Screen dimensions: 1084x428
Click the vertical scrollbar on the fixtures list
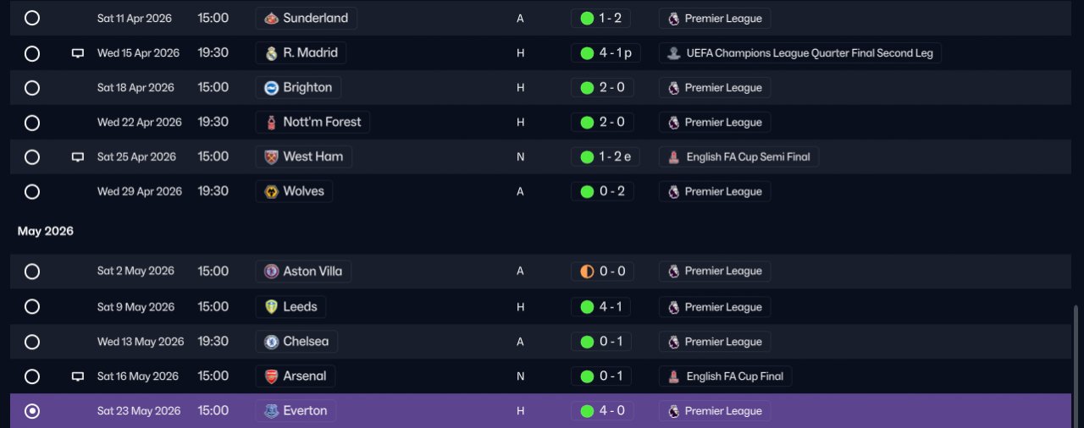tap(1077, 365)
